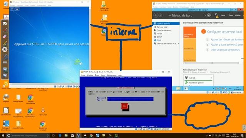
Task: Click Ajouter d'autres serveurs à gérer link
Action: 227,44
